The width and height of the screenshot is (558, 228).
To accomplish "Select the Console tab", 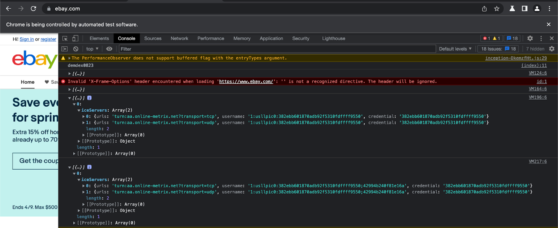I will tap(127, 39).
